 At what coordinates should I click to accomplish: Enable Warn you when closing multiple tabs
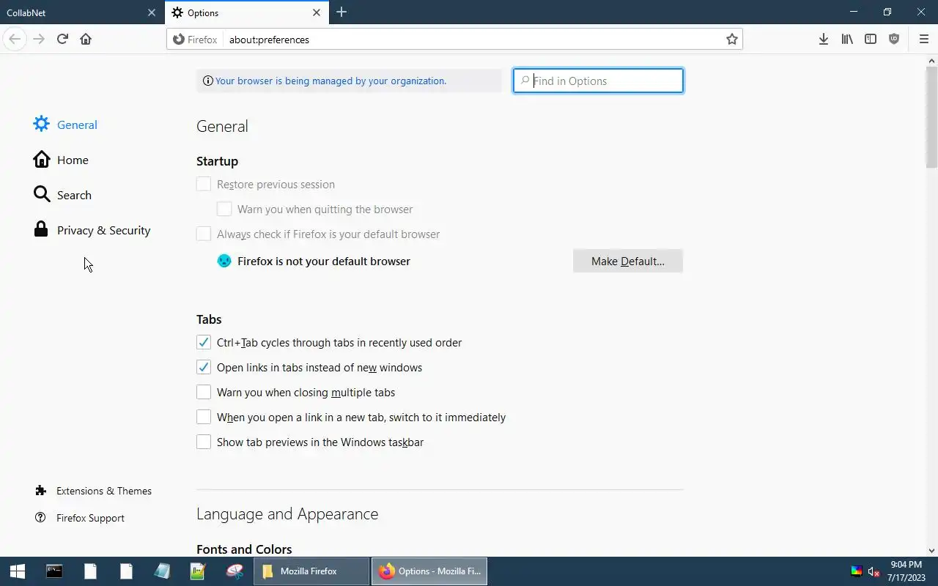(204, 393)
